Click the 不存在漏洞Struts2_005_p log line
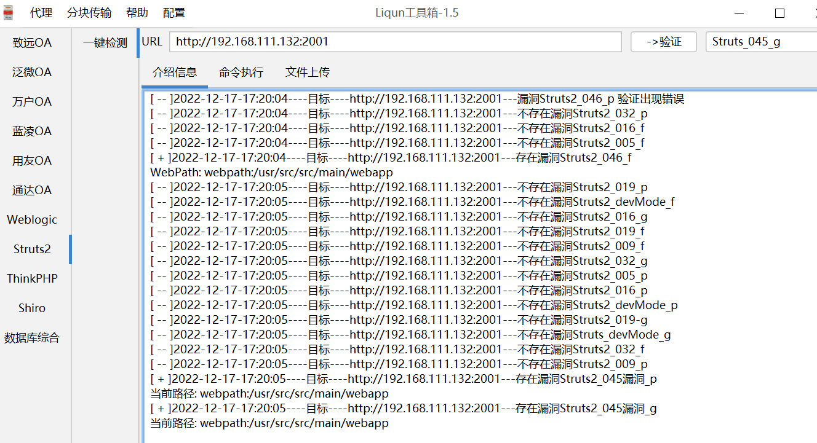This screenshot has height=443, width=817. pos(399,276)
